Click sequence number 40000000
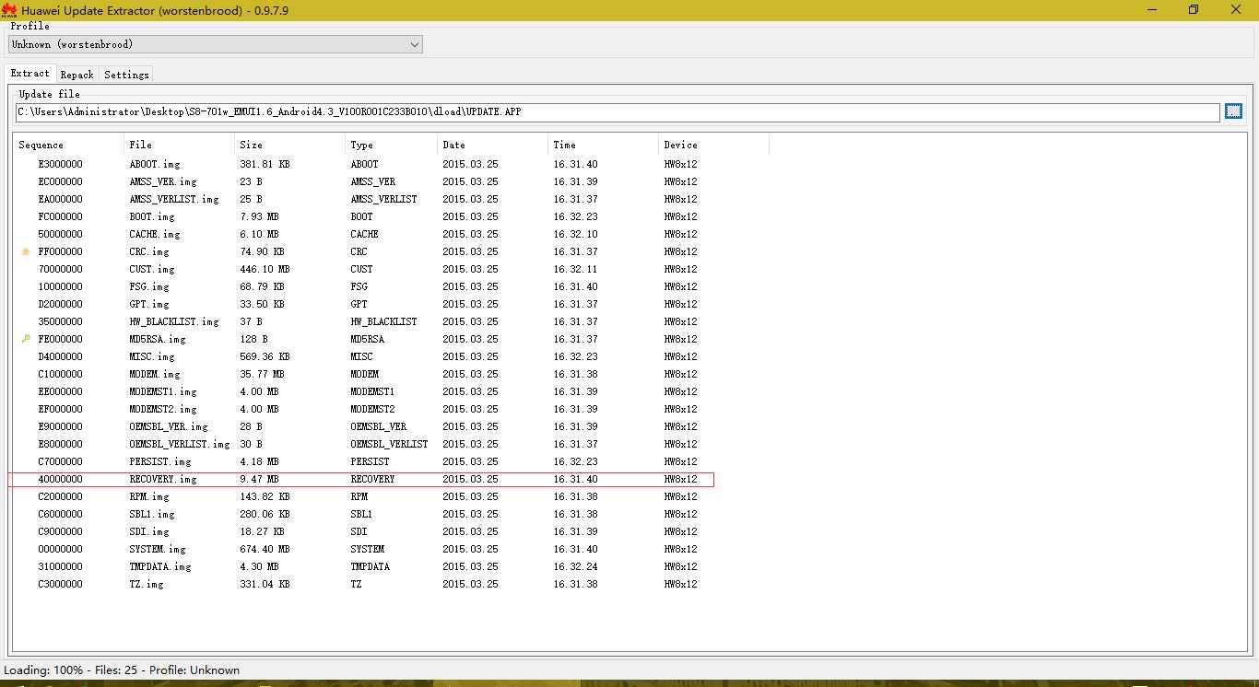This screenshot has width=1259, height=687. tap(60, 479)
